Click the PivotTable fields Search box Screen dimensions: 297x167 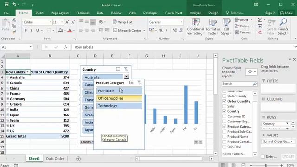point(239,83)
